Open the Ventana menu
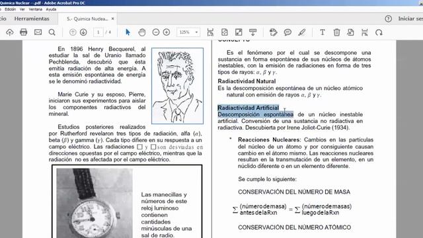Screen dimensions: 423x238 pos(35,9)
